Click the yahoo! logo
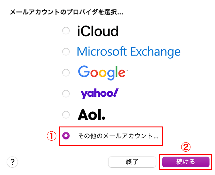The height and width of the screenshot is (175, 215). pyautogui.click(x=100, y=94)
